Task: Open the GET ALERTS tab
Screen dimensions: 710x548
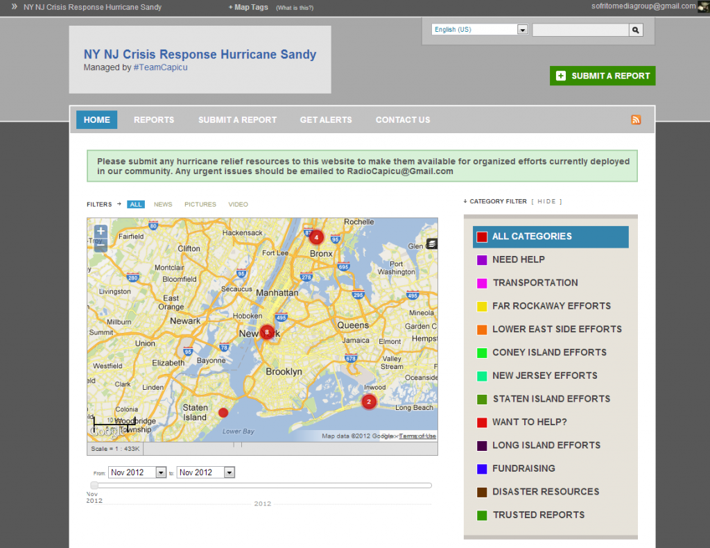Action: click(326, 119)
